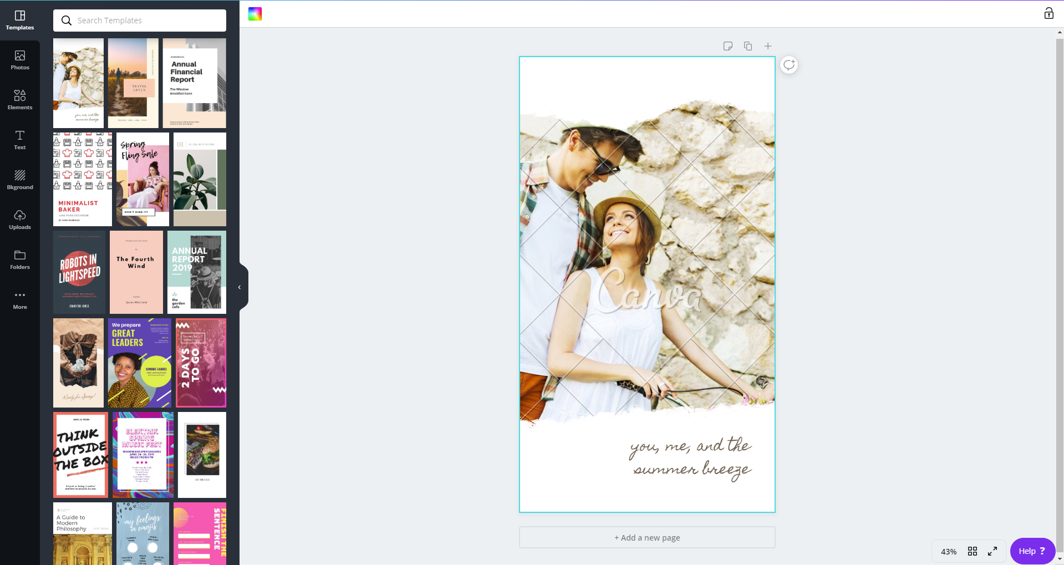
Task: Select the Ready for Spring flowers template
Action: click(x=78, y=363)
